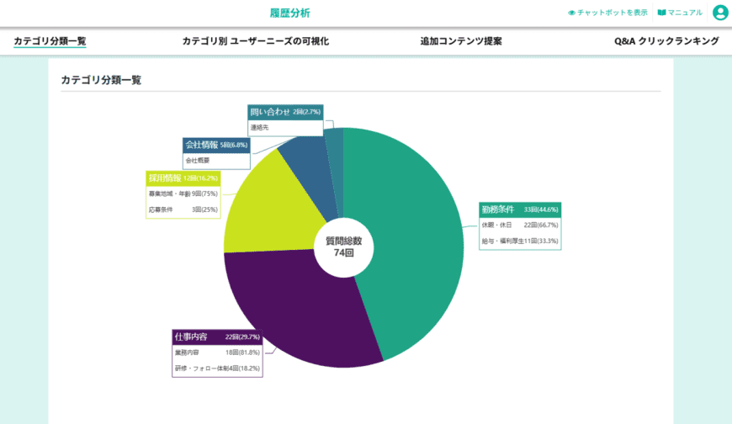
Task: Click the 研修・フォロー体制 4回 row
Action: point(217,368)
